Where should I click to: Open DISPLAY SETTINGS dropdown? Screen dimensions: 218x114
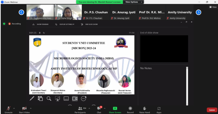coord(65,24)
